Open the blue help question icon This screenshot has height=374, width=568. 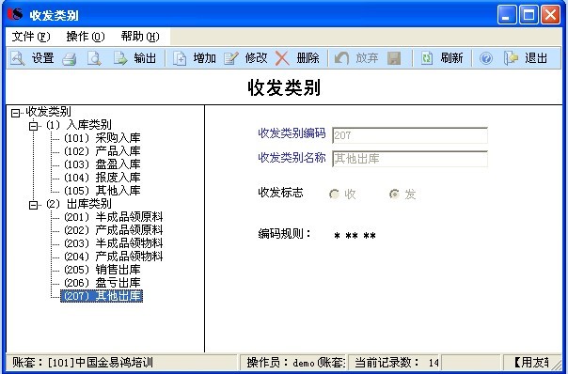(x=486, y=58)
